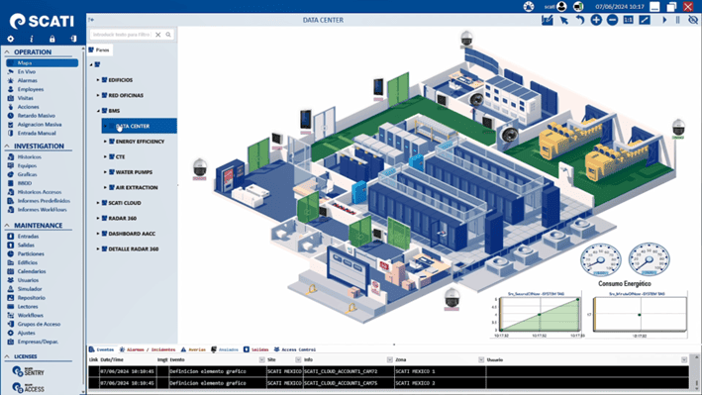The height and width of the screenshot is (395, 702).
Task: Click the filter text search field
Action: pyautogui.click(x=121, y=35)
